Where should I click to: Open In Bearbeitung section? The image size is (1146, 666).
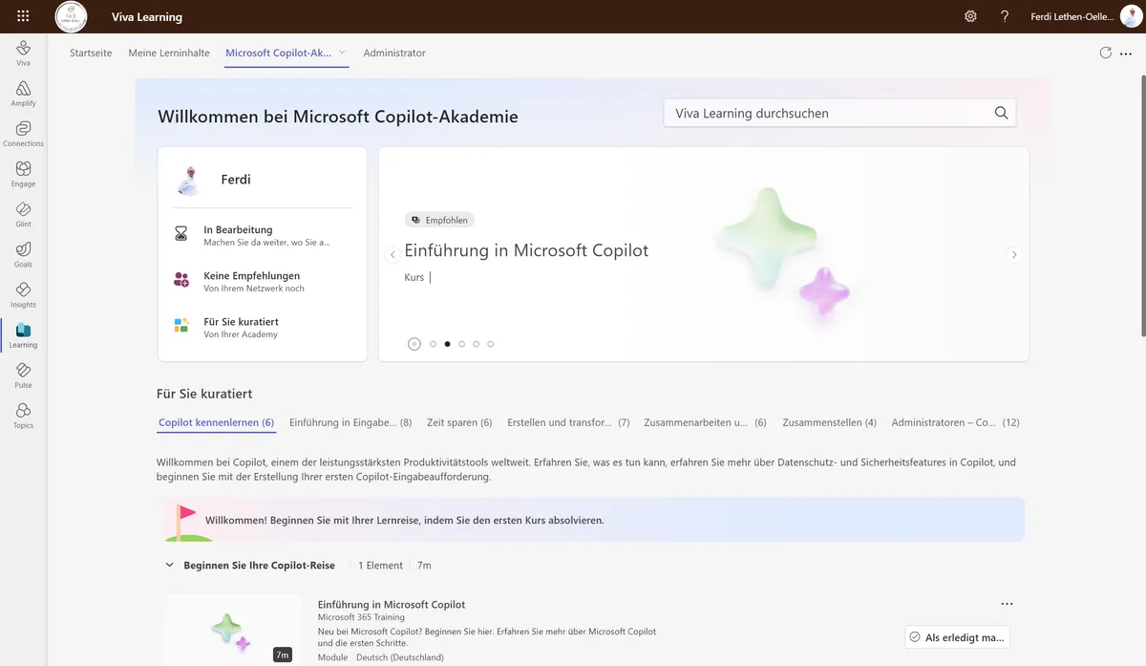click(263, 235)
